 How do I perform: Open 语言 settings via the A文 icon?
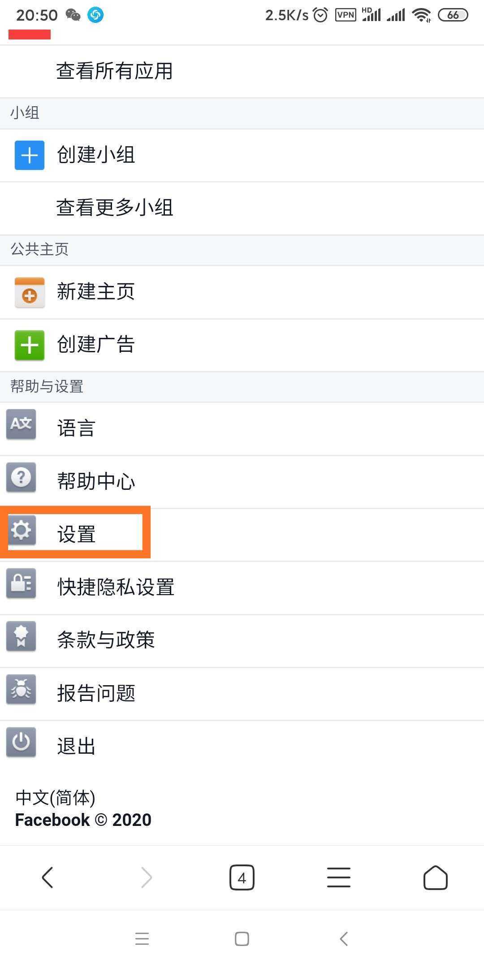click(21, 424)
